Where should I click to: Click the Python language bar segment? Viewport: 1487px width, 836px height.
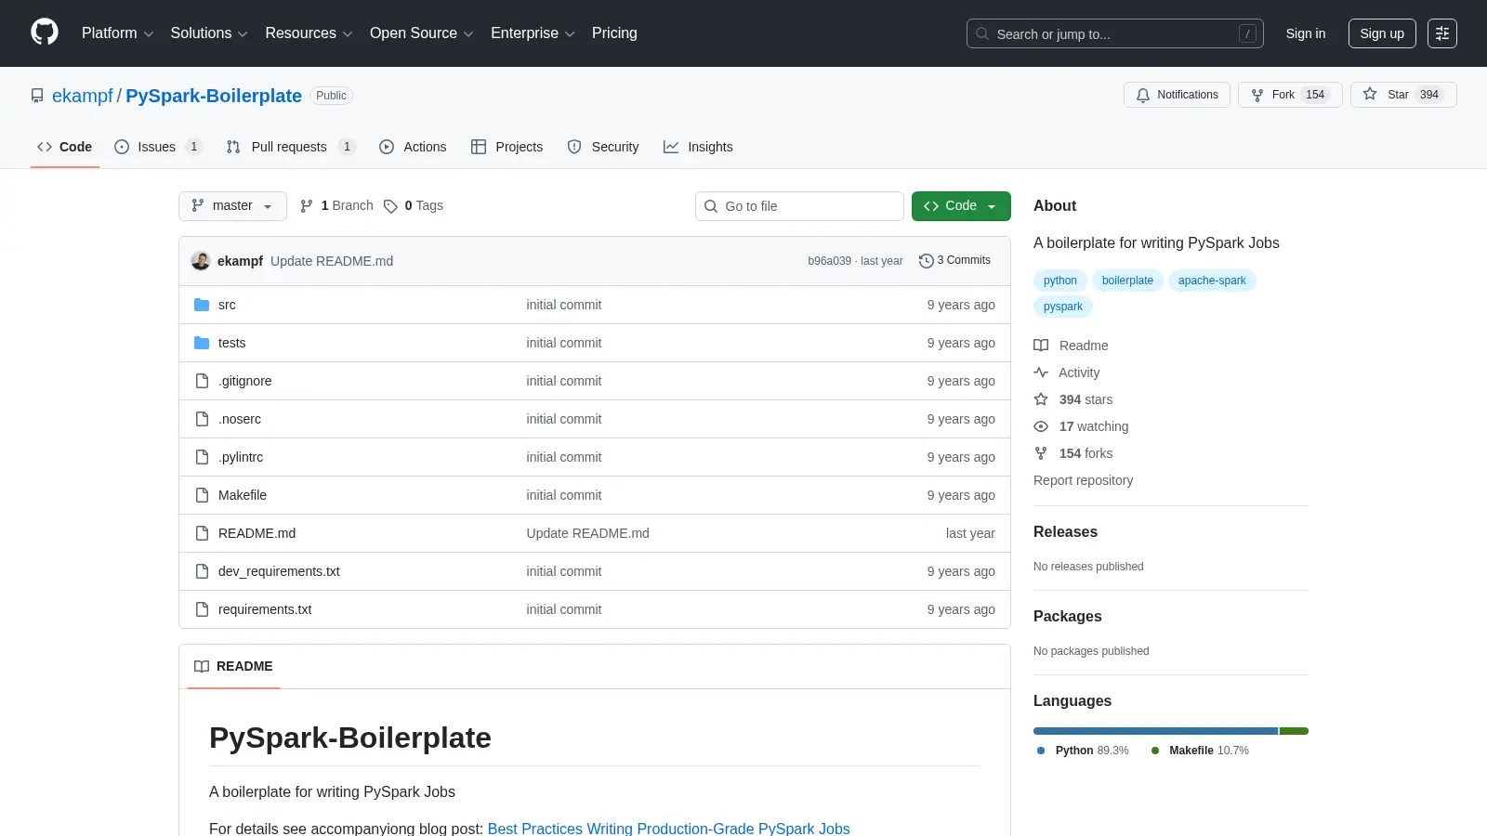[x=1155, y=731]
